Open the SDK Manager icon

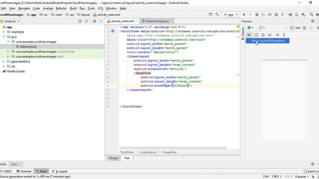pyautogui.click(x=304, y=14)
